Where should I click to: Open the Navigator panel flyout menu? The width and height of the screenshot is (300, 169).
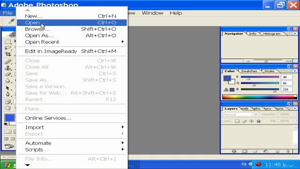tap(295, 33)
